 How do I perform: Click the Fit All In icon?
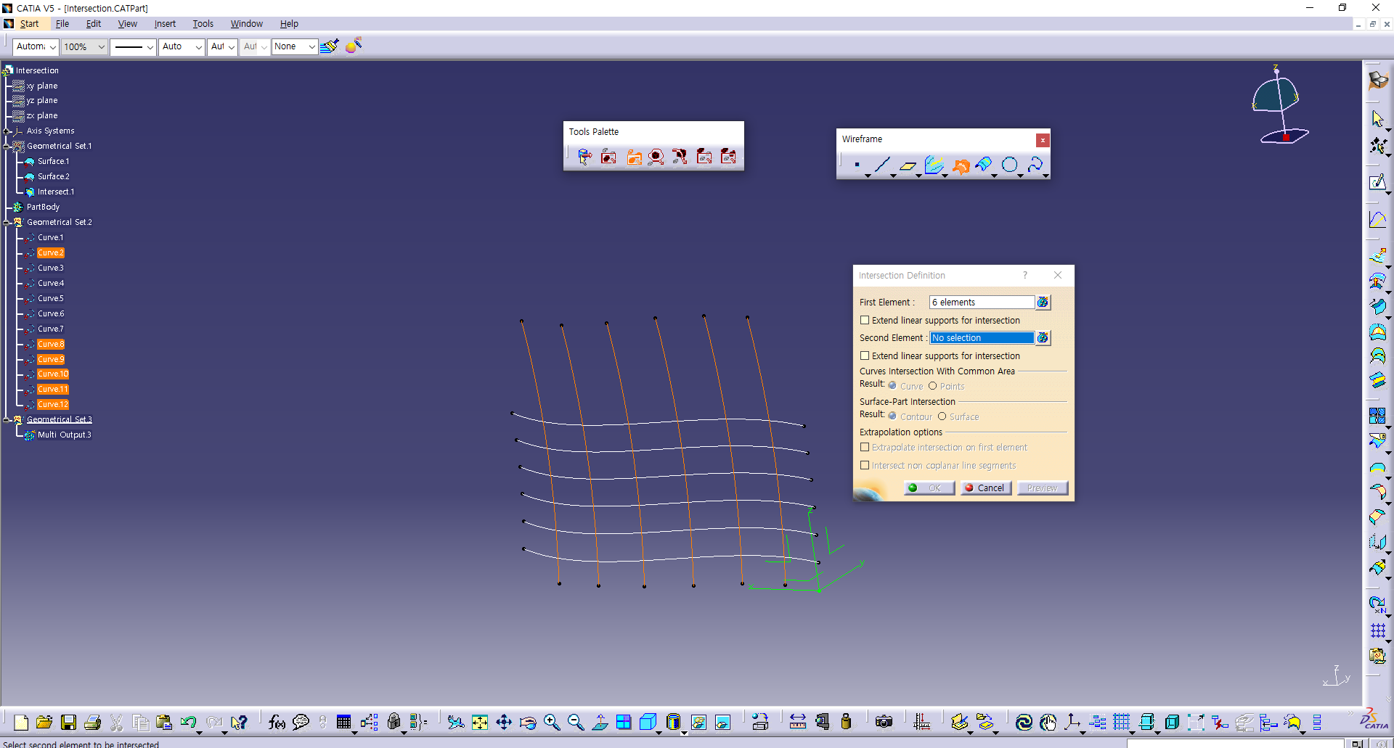coord(480,722)
